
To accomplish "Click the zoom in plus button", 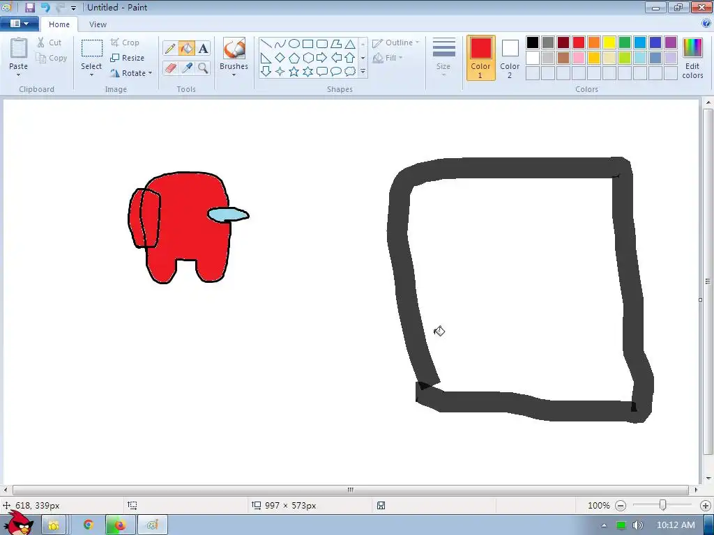I will [706, 506].
